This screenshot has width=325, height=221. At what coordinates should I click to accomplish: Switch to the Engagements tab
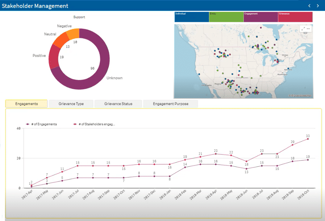tap(27, 104)
